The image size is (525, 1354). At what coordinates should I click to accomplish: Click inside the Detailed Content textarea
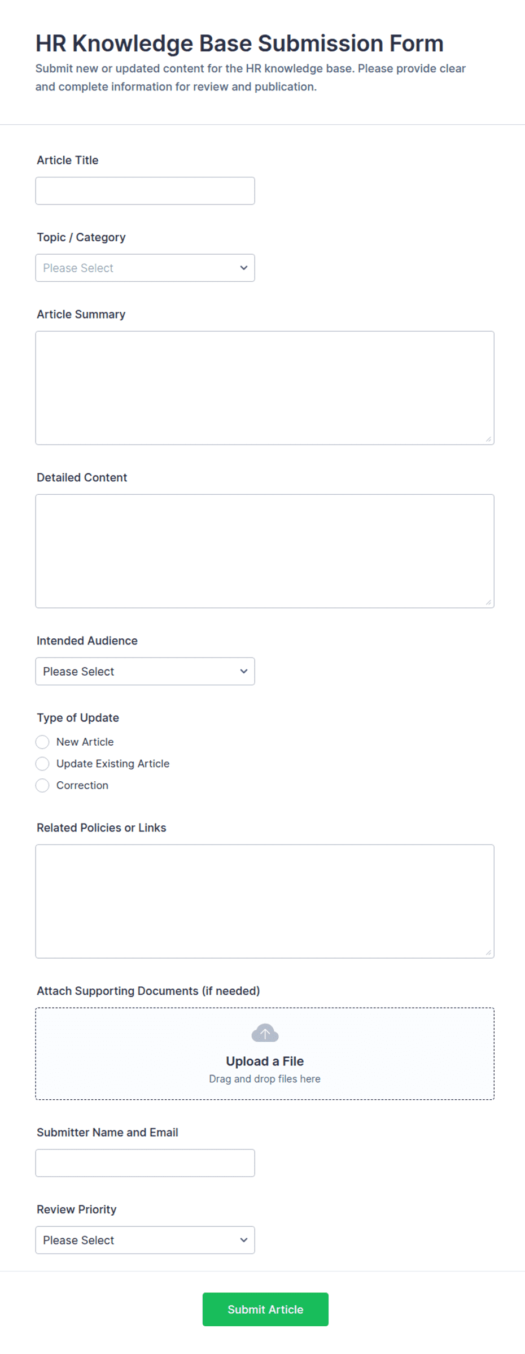265,551
